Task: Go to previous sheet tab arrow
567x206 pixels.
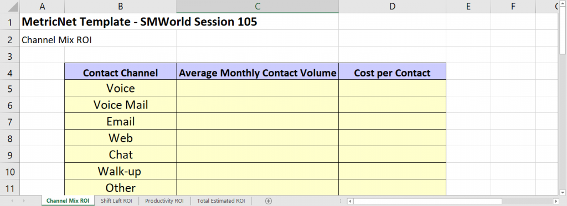Action: (x=12, y=201)
